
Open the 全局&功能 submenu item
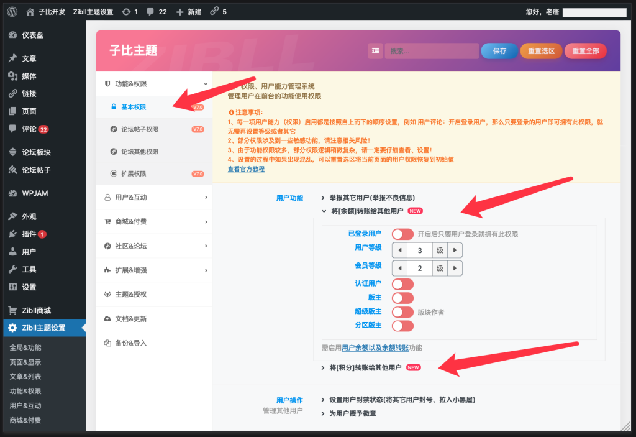[25, 347]
